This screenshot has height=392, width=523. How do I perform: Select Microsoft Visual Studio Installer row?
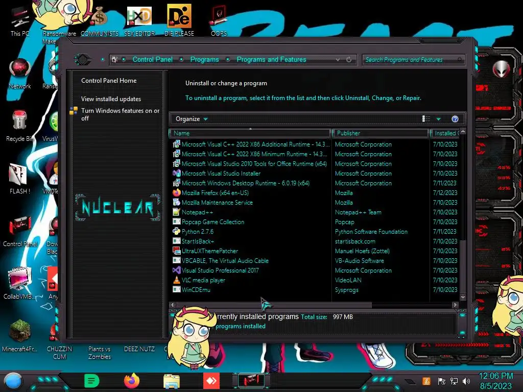coord(315,174)
